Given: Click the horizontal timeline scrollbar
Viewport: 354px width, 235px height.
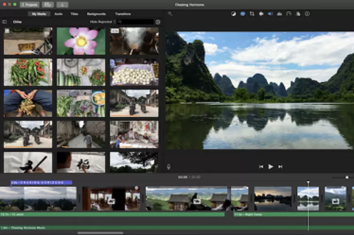Looking at the screenshot, I should coord(100,233).
